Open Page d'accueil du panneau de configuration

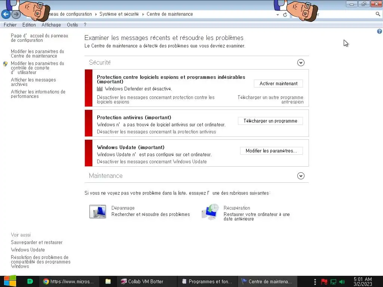point(39,38)
